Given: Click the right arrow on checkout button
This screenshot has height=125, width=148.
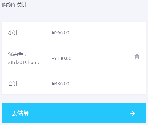Looking at the screenshot, I should click(x=133, y=113).
